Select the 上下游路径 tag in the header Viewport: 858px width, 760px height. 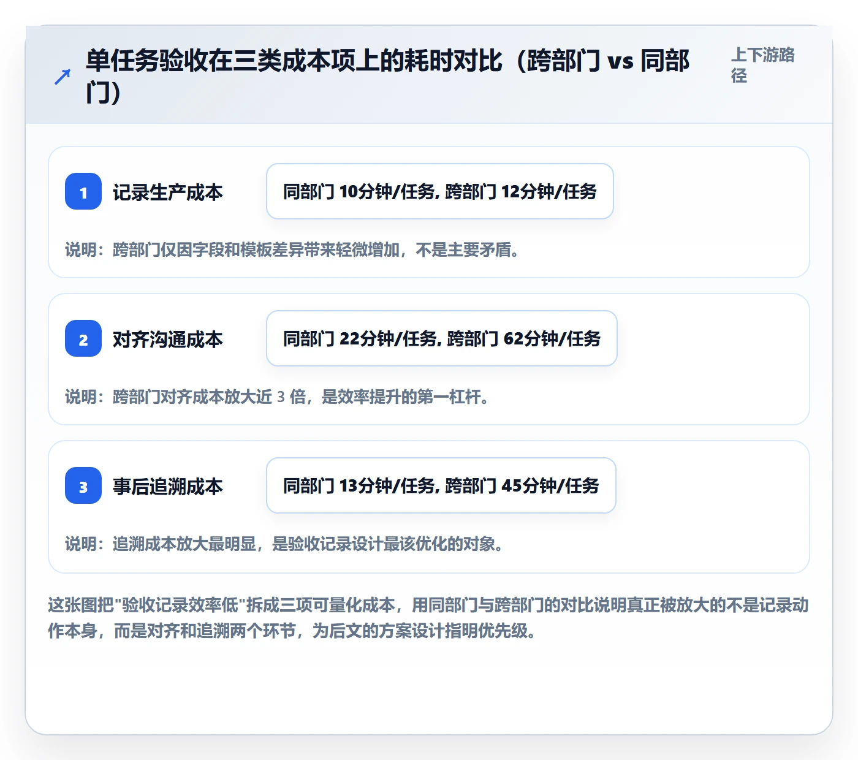click(763, 65)
